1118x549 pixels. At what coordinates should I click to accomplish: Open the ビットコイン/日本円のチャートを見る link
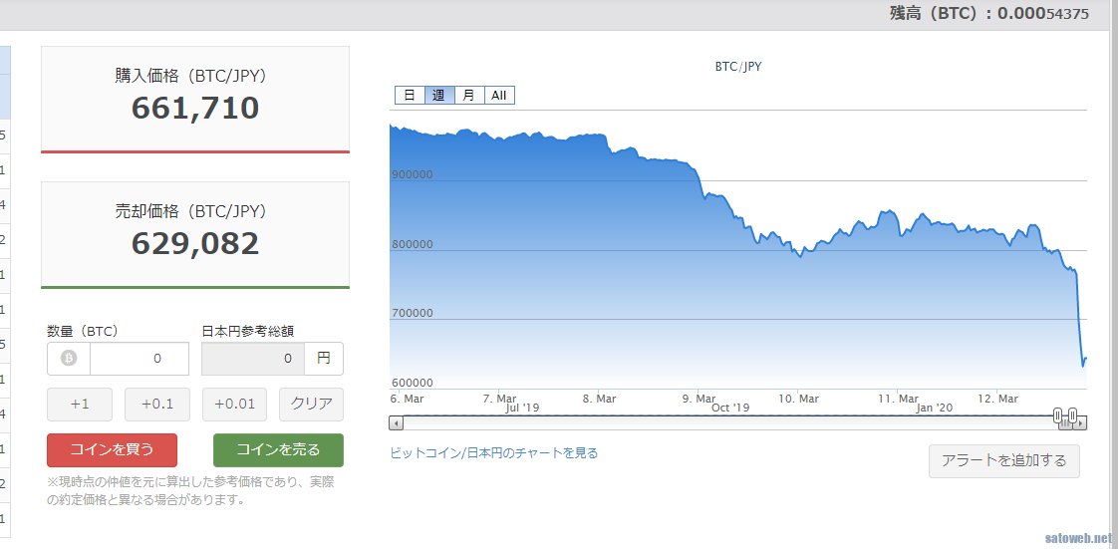click(494, 453)
